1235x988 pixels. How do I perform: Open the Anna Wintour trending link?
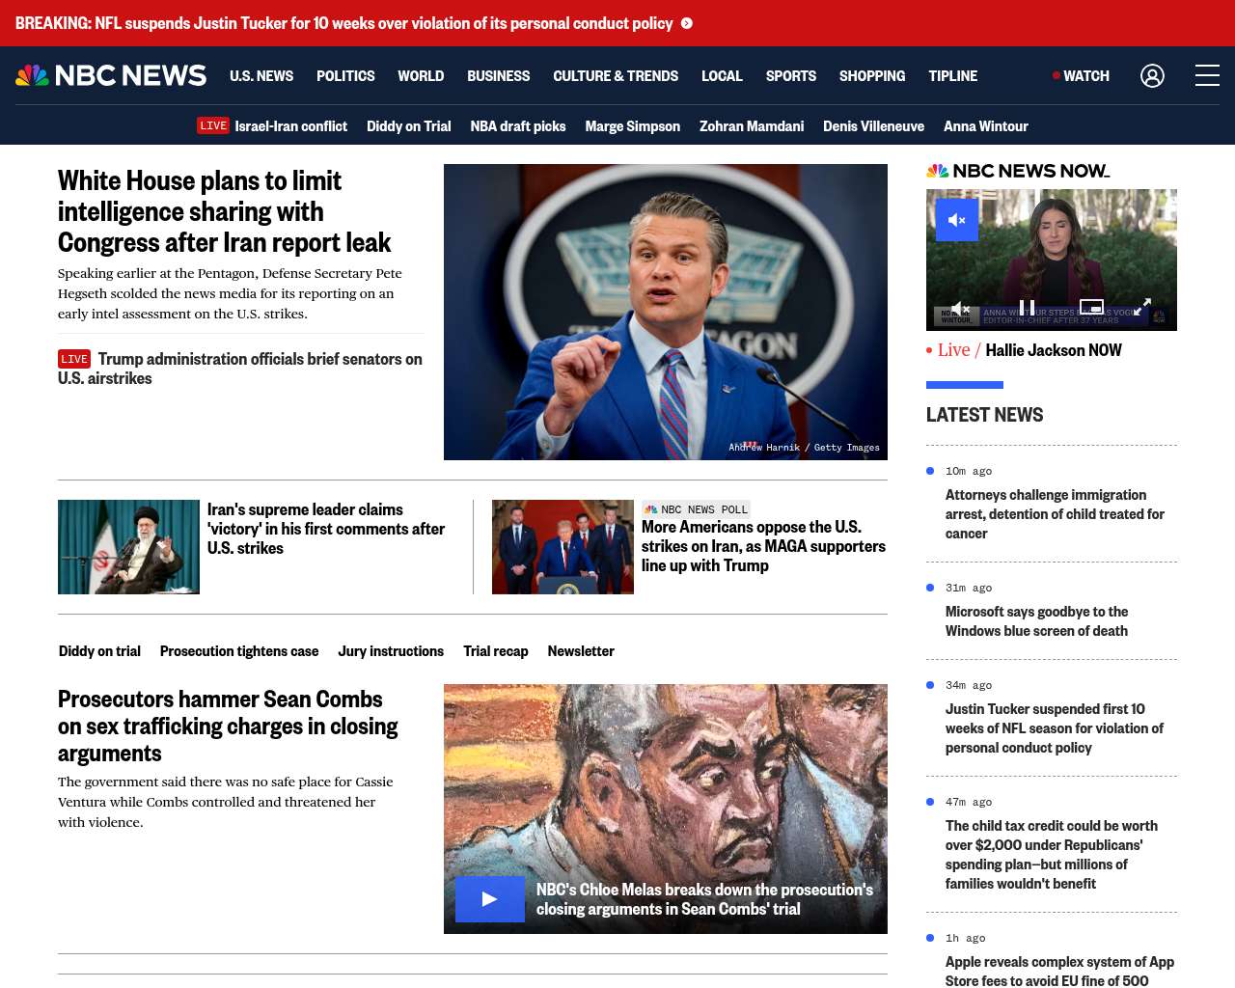[986, 126]
